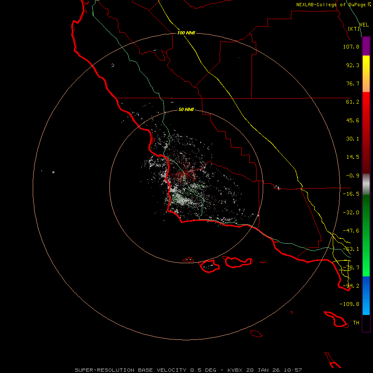Click the gray near-zero segment of the color bar
The image size is (373, 373).
[366, 184]
